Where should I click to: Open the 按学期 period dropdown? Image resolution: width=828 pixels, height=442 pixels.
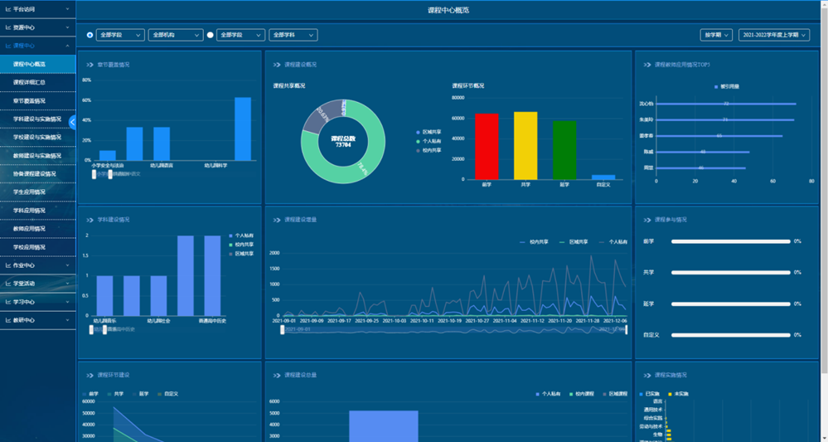716,35
